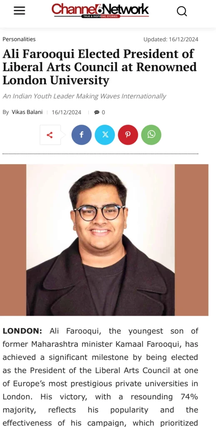Image resolution: width=216 pixels, height=427 pixels.
Task: Click the True & Inspiring Stories tagline
Action: click(101, 16)
